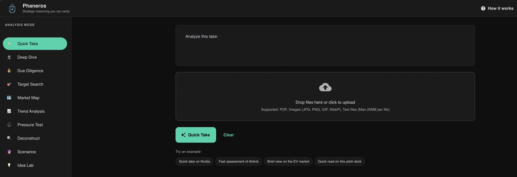Select Scenarios mode

[35, 152]
